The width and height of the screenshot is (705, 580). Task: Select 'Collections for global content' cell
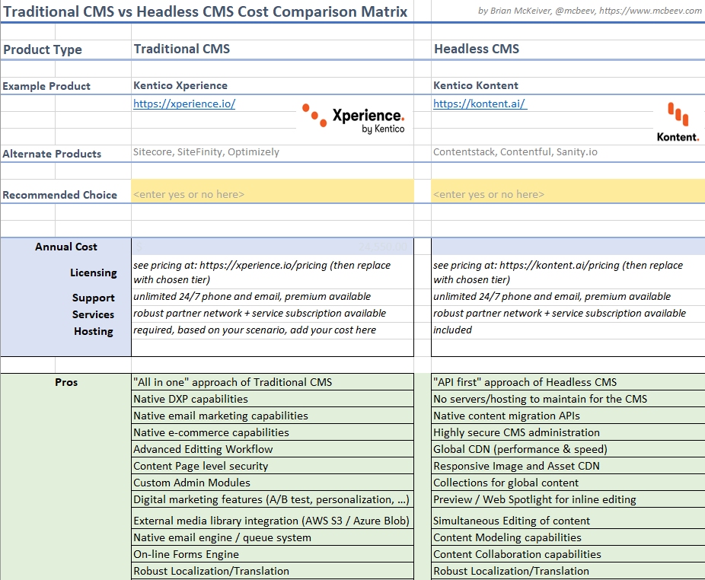(x=568, y=483)
